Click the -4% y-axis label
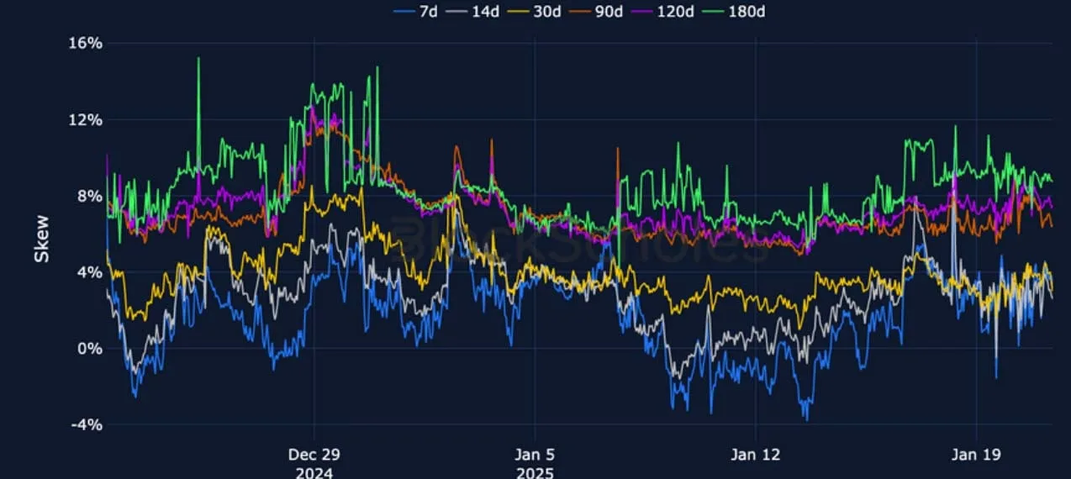Screen dimensions: 1071x479 pyautogui.click(x=87, y=425)
